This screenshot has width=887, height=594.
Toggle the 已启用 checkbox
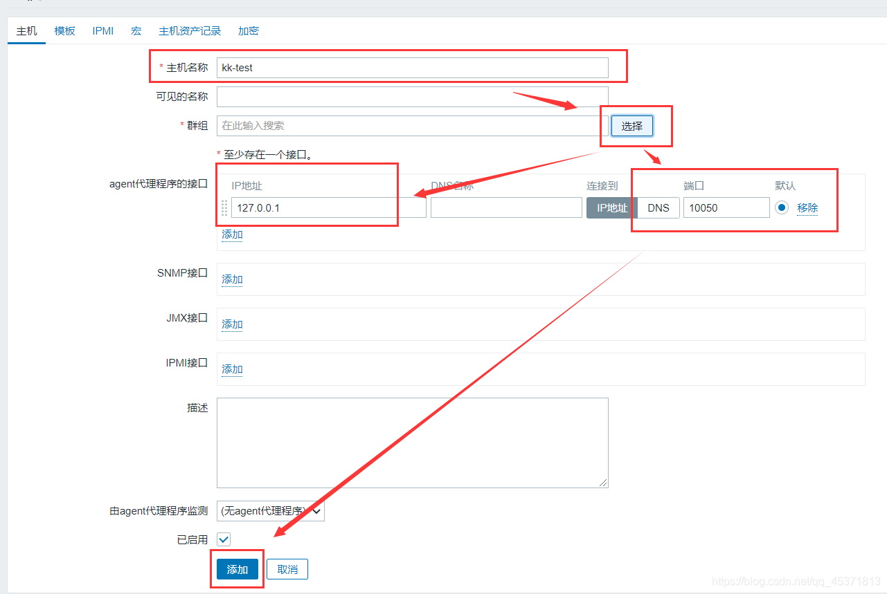[224, 539]
